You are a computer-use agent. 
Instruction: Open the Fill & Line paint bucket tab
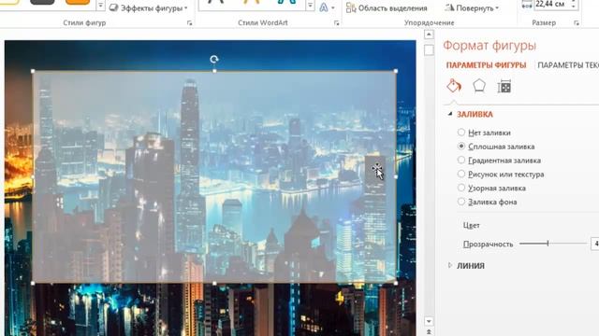[454, 86]
